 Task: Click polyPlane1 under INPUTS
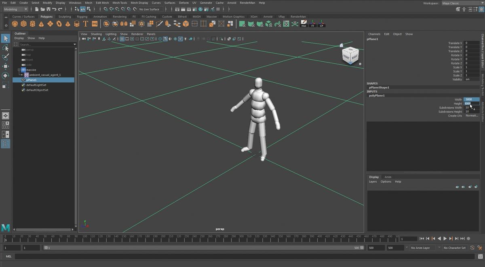coord(377,96)
